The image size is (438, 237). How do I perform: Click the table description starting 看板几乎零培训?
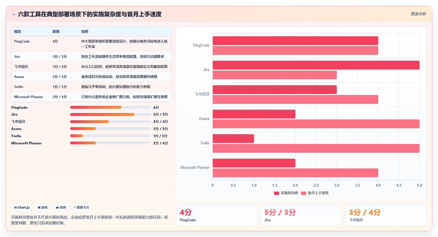pyautogui.click(x=116, y=87)
